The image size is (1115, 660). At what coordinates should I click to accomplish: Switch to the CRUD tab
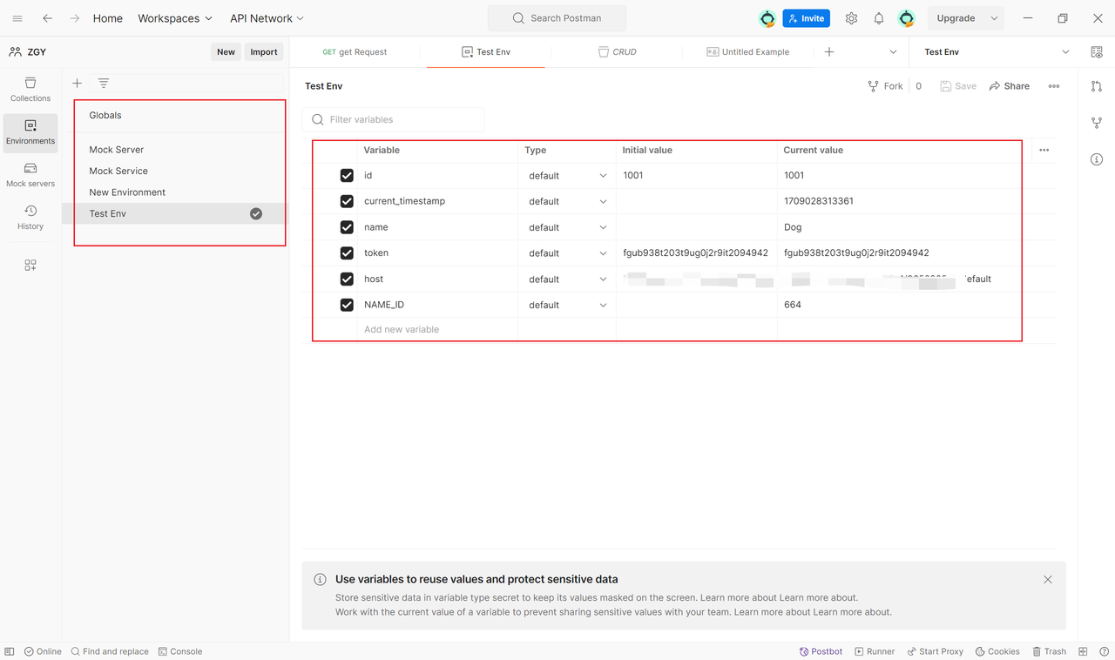618,52
